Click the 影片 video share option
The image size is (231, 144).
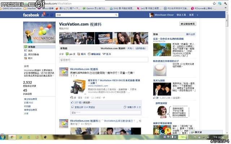pos(107,54)
